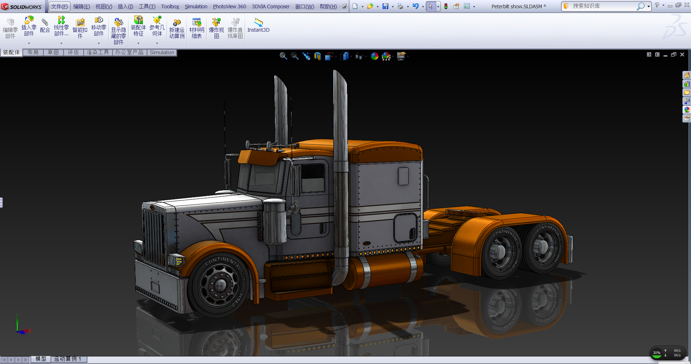
Task: Click the Rebuild traffic light icon
Action: tap(446, 6)
